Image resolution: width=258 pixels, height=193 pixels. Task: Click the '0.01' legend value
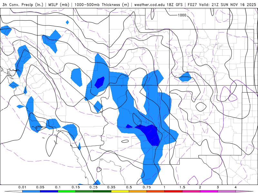tap(22, 187)
